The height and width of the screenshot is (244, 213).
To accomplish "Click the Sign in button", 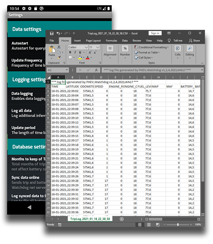I will [x=155, y=33].
